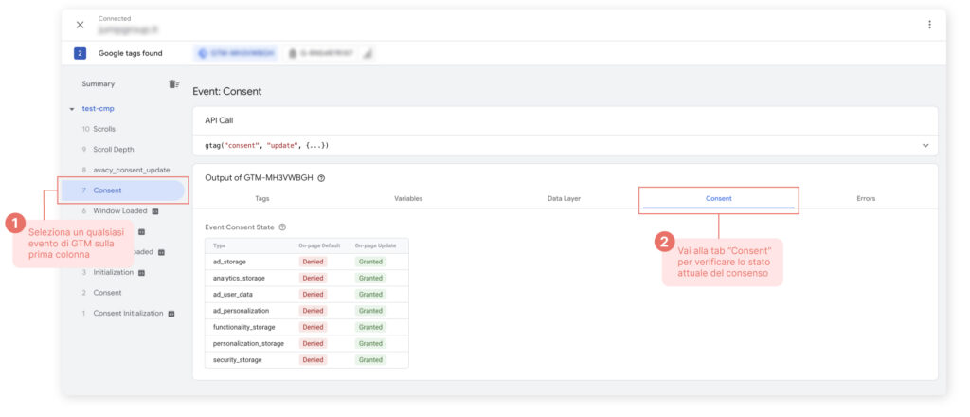Collapse the test-cmp tree with triangle
The height and width of the screenshot is (417, 970).
[72, 109]
